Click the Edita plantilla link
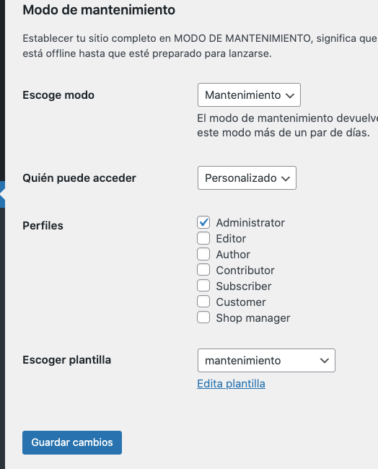 point(231,384)
